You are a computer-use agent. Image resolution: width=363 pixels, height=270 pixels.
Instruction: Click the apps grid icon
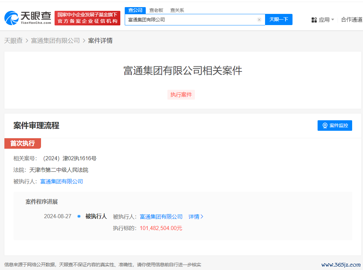pyautogui.click(x=314, y=20)
